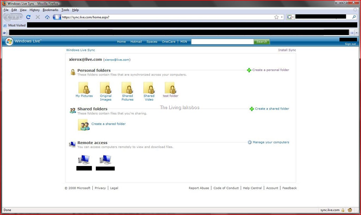The image size is (361, 215).
Task: Click the Privacy footer link
Action: coord(100,188)
